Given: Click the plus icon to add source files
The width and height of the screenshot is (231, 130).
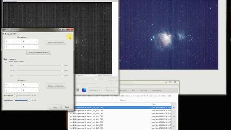Looking at the screenshot, I should [174, 107].
